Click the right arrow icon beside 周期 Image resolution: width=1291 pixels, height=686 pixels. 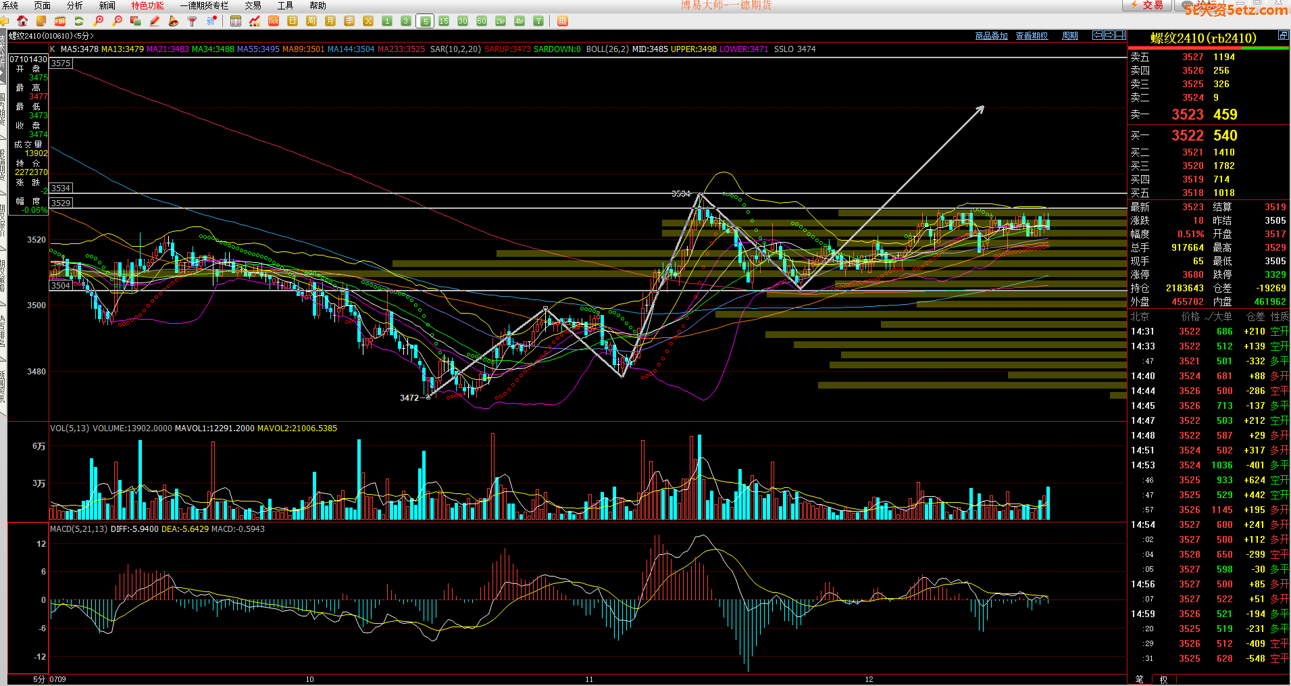click(x=1109, y=35)
